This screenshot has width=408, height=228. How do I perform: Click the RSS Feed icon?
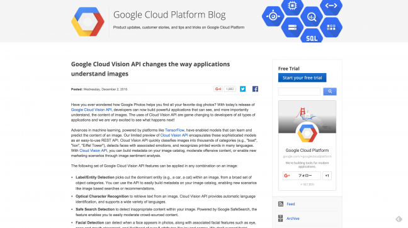click(281, 204)
